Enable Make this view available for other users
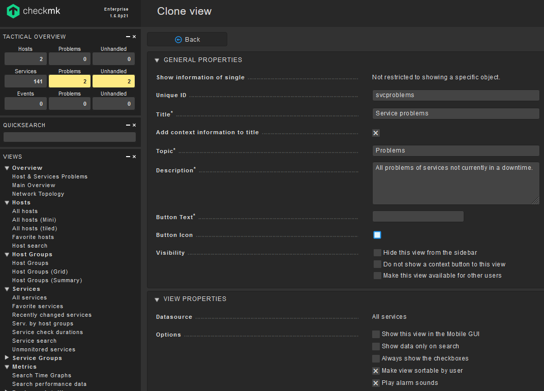 pos(377,276)
